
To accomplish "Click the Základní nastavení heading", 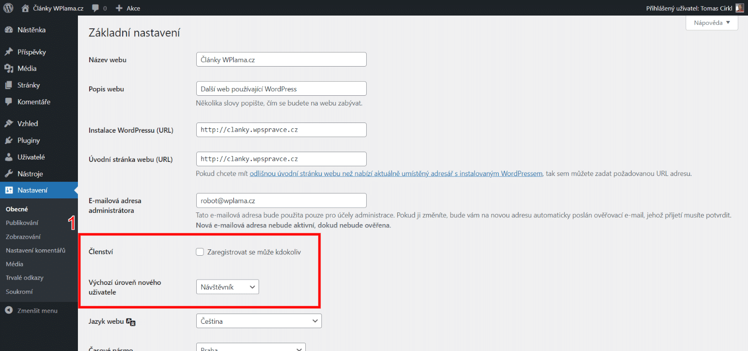I will tap(134, 33).
